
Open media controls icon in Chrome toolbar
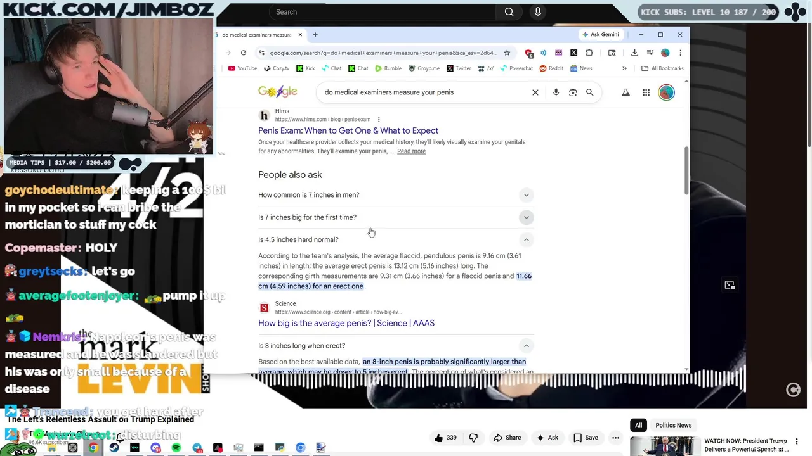point(650,53)
